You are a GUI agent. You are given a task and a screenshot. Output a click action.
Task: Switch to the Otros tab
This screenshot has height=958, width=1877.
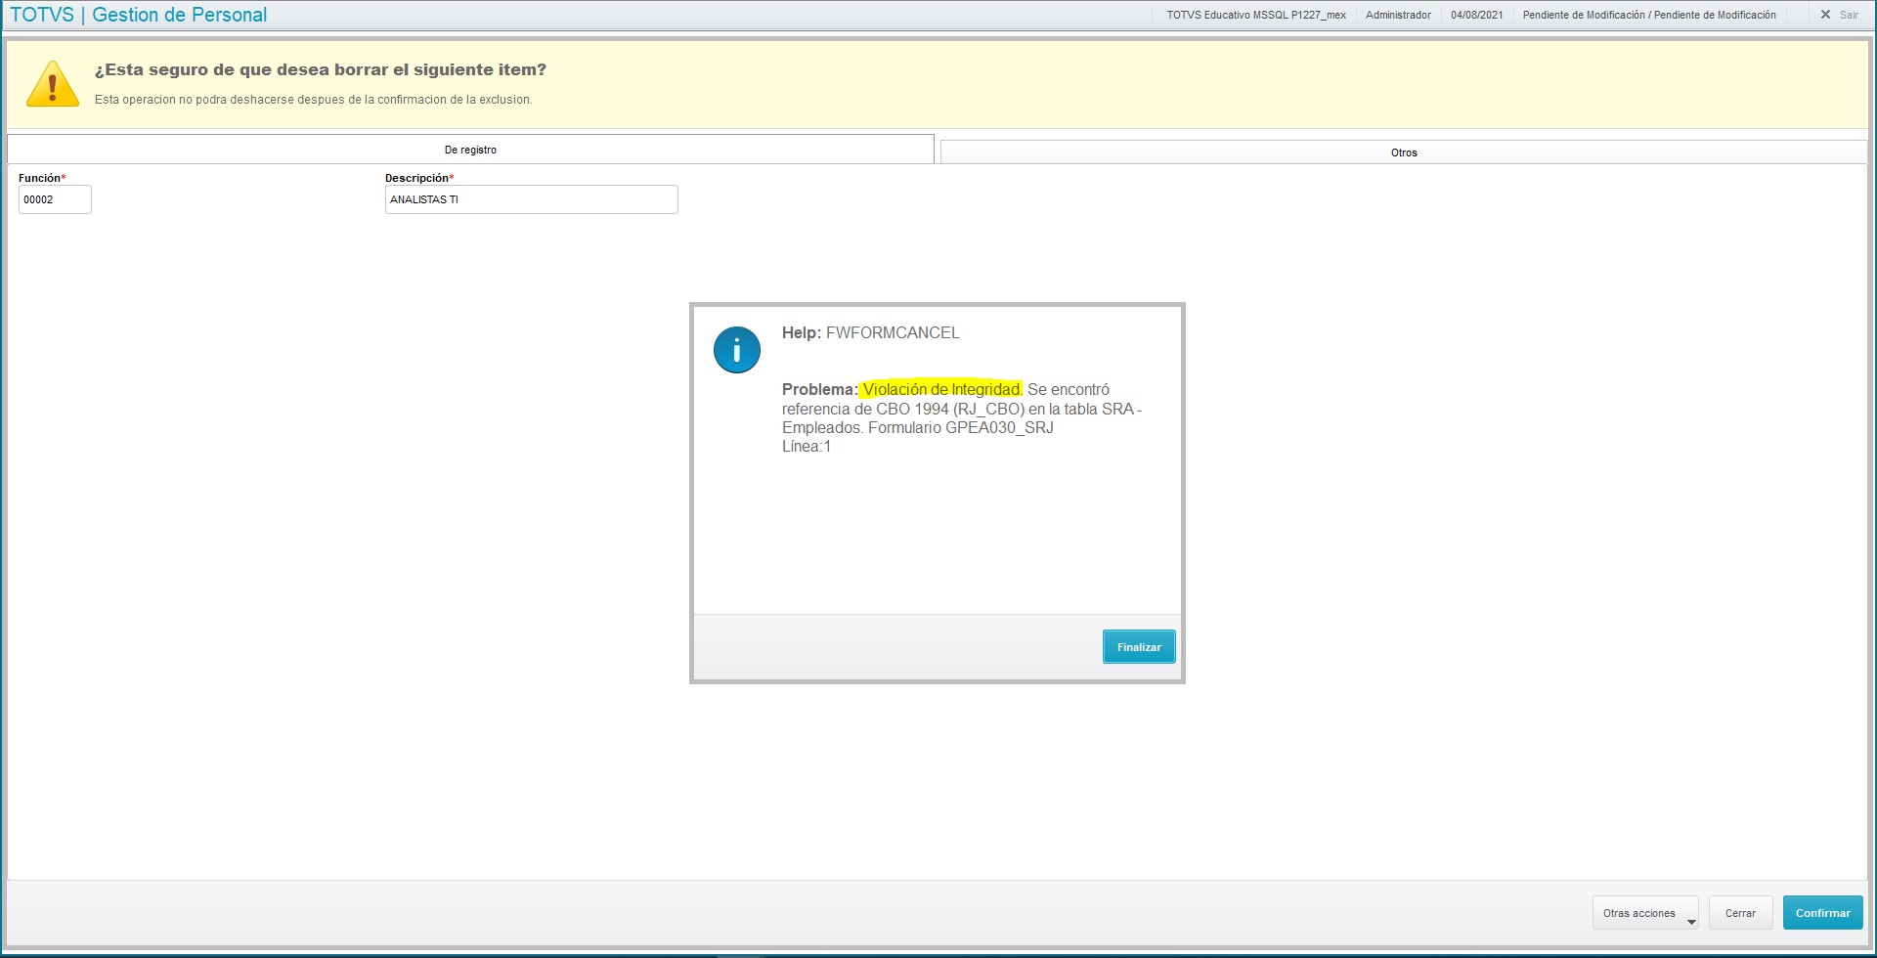[x=1404, y=152]
